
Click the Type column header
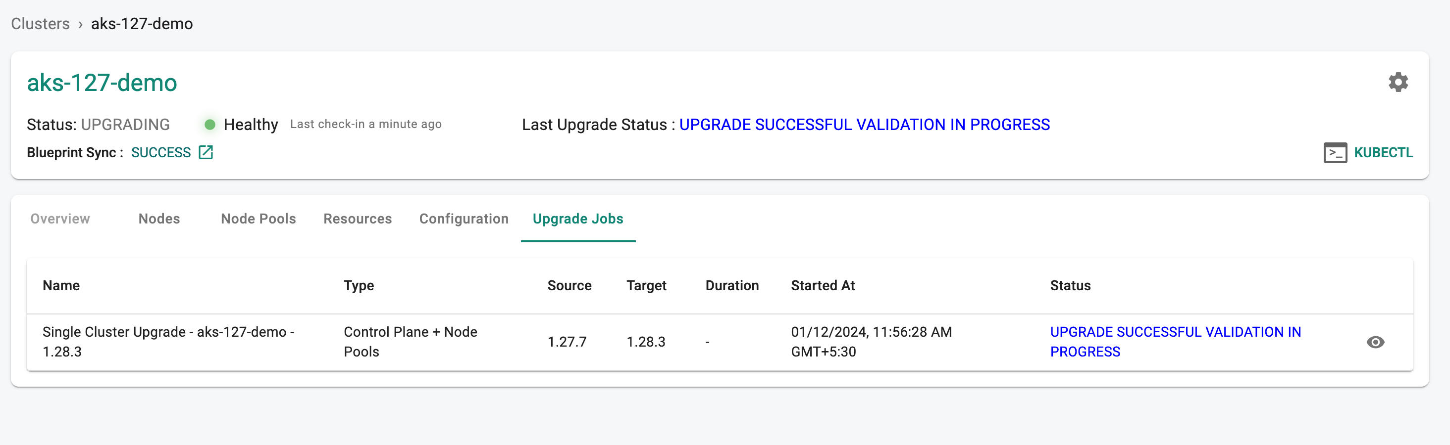(359, 285)
